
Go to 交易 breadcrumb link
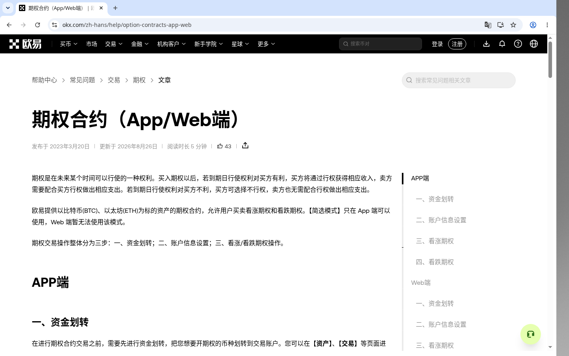pyautogui.click(x=114, y=80)
